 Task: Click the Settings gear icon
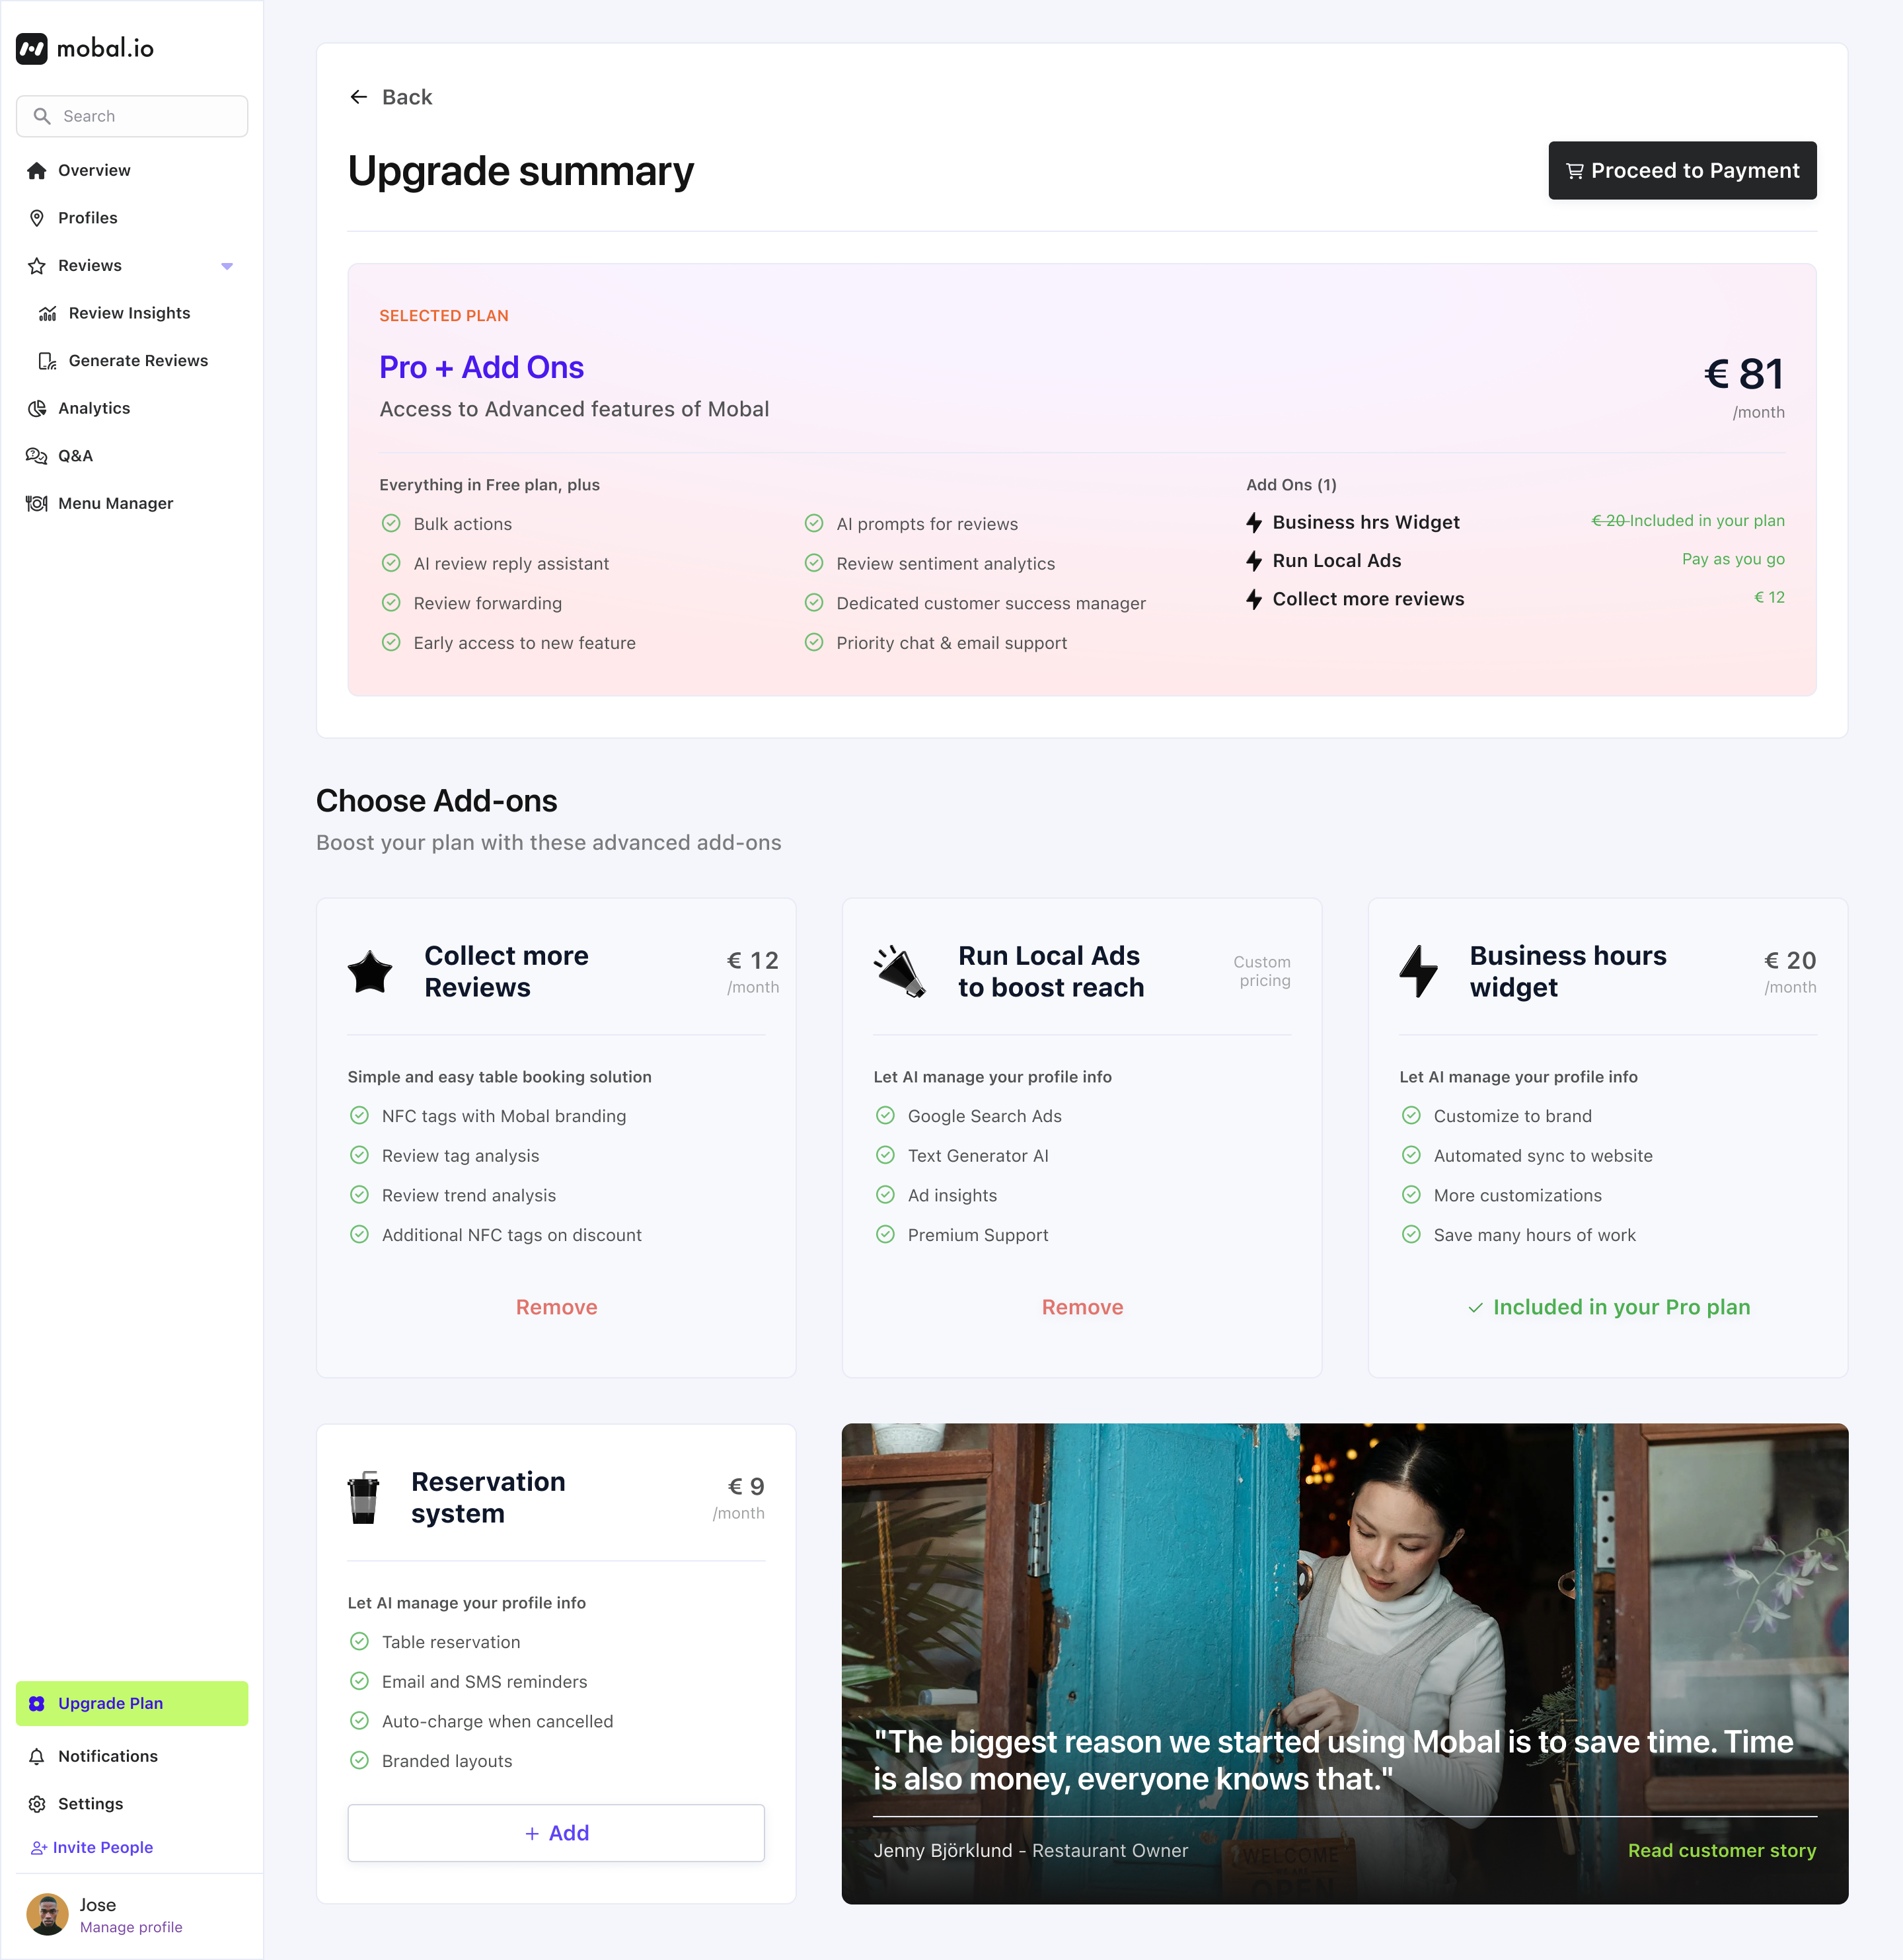37,1804
